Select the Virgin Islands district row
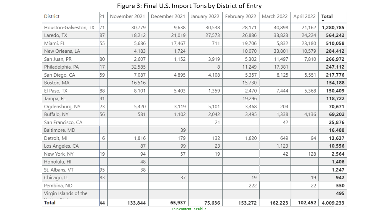Viewport: 379px width, 213px height. (66, 193)
